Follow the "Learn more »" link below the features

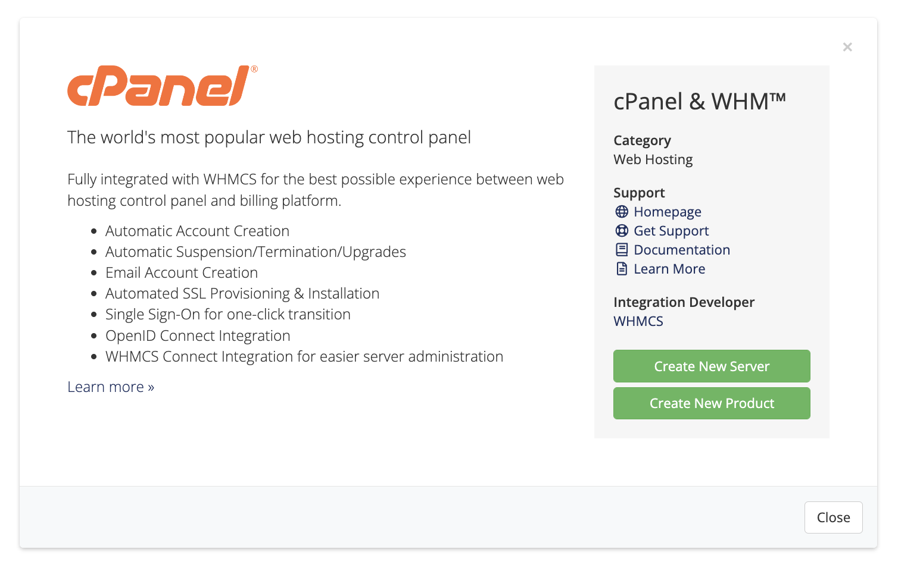(x=111, y=387)
